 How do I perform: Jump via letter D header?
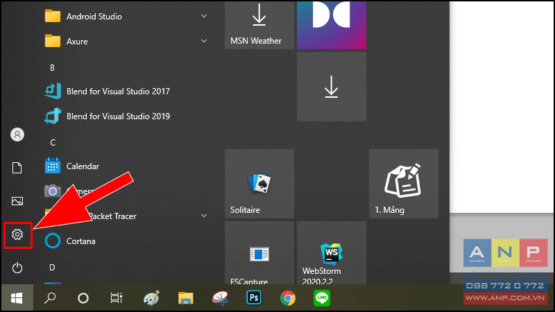coord(52,267)
